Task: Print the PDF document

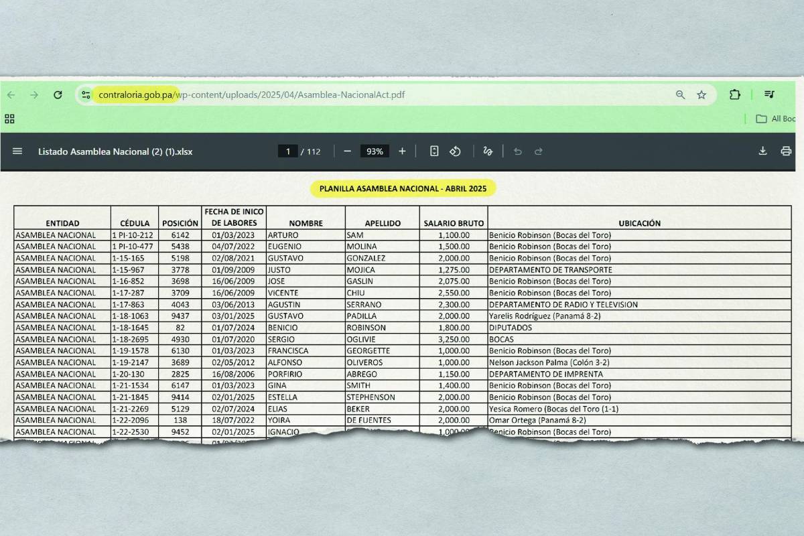Action: pyautogui.click(x=786, y=151)
